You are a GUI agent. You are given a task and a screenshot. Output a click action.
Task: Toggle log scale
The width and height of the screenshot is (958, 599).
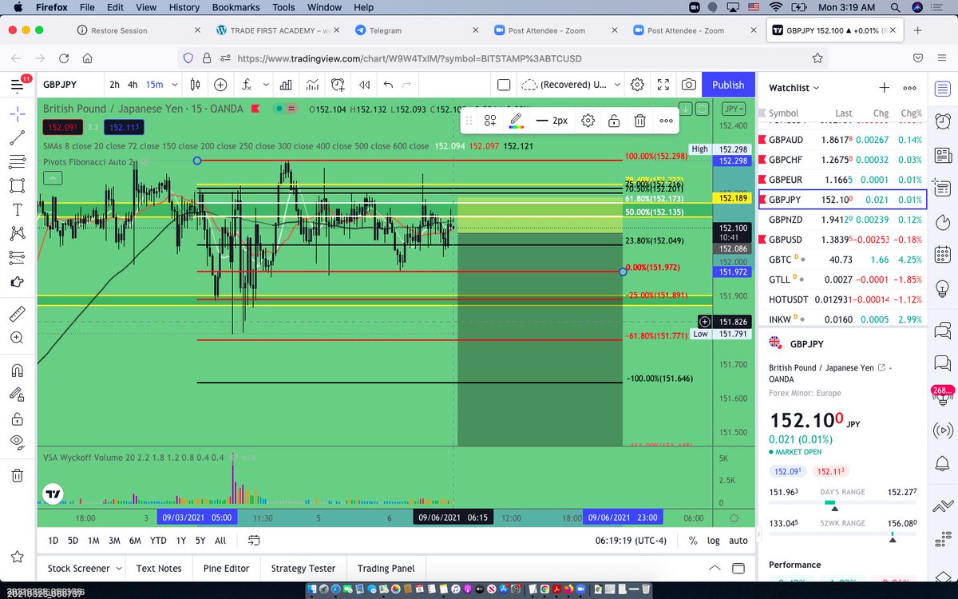[x=714, y=541]
